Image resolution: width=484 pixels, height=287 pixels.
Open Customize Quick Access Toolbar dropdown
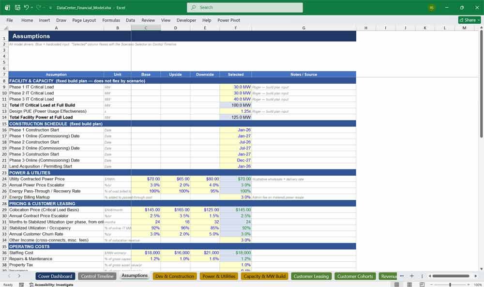50,8
